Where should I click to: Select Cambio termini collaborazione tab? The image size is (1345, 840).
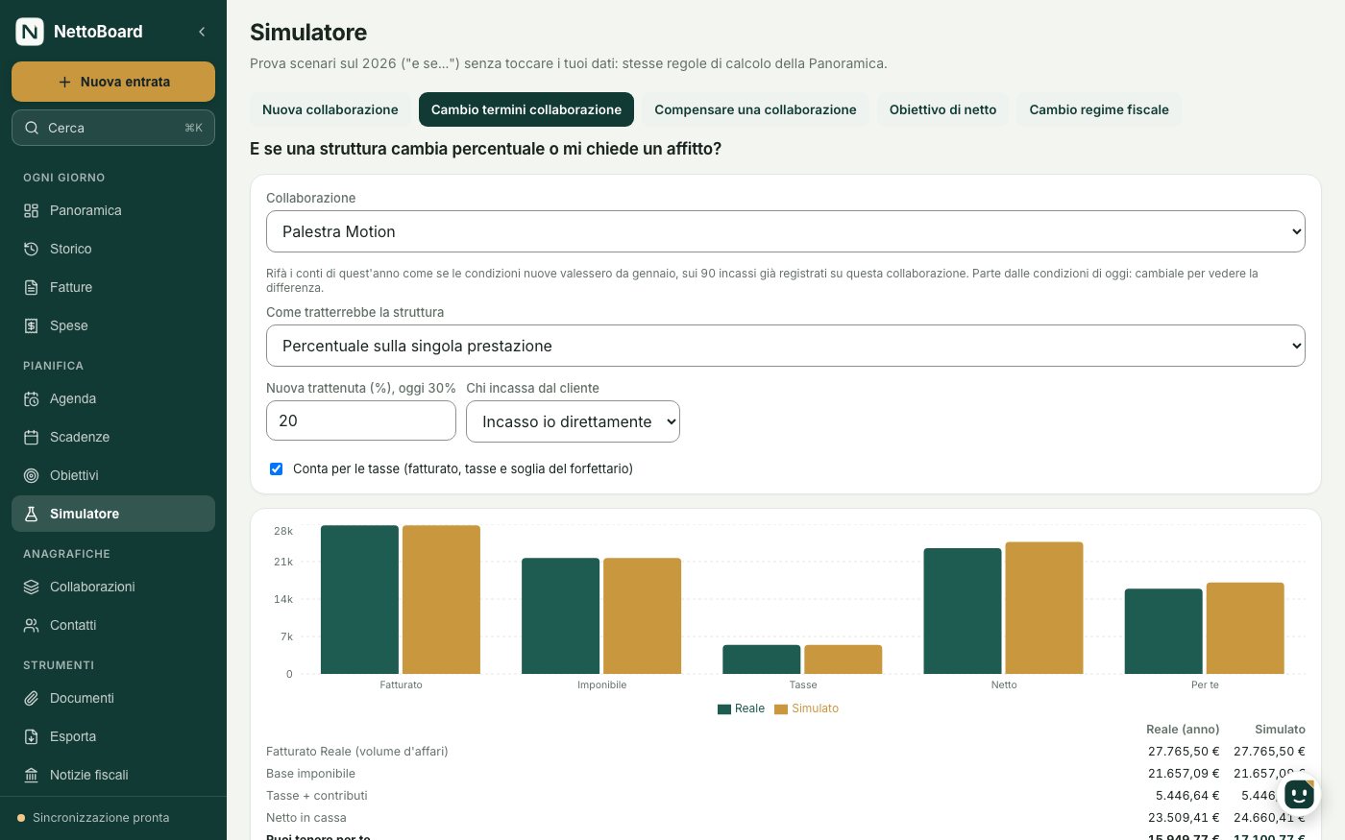point(526,109)
